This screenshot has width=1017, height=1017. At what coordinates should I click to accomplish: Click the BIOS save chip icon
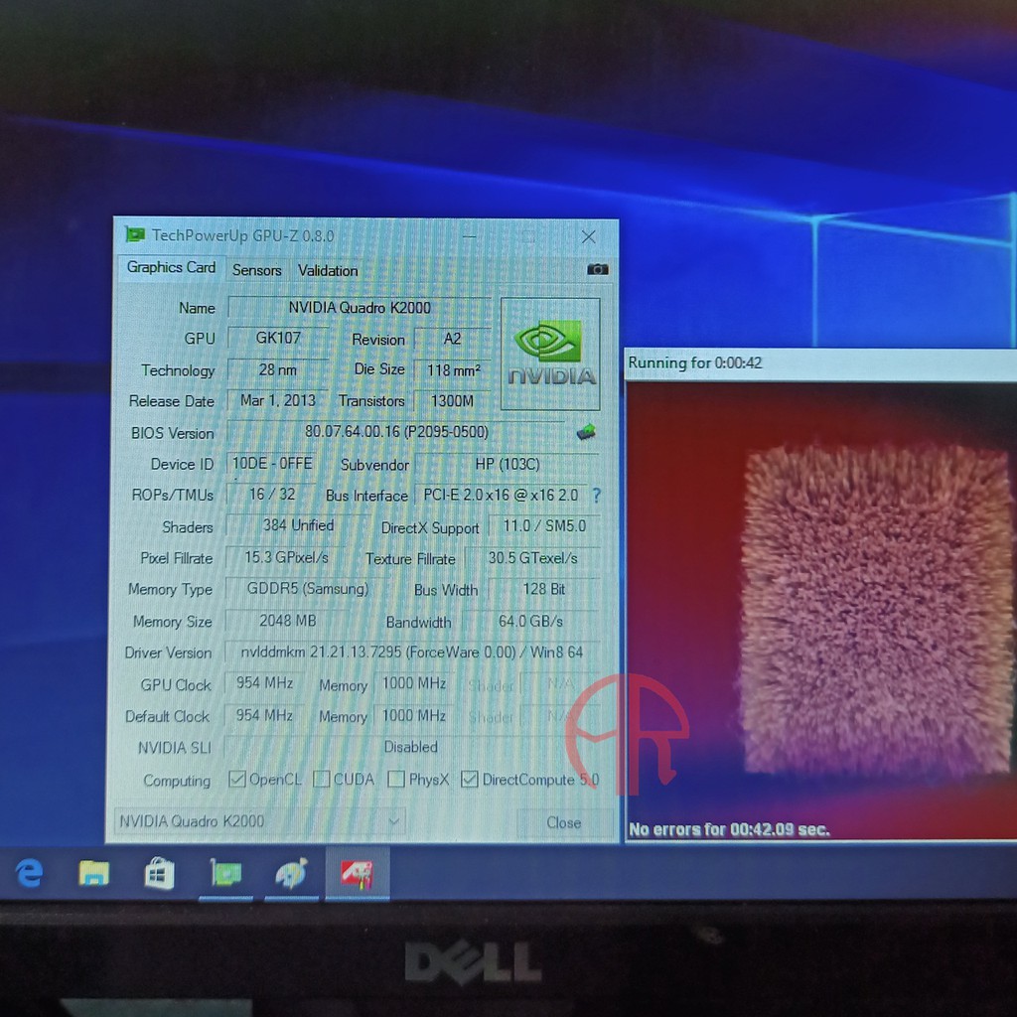[x=586, y=432]
